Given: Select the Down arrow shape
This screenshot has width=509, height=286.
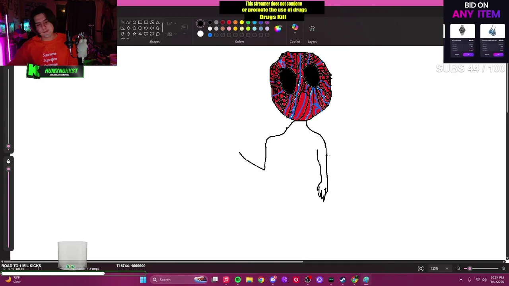Looking at the screenshot, I should click(122, 34).
